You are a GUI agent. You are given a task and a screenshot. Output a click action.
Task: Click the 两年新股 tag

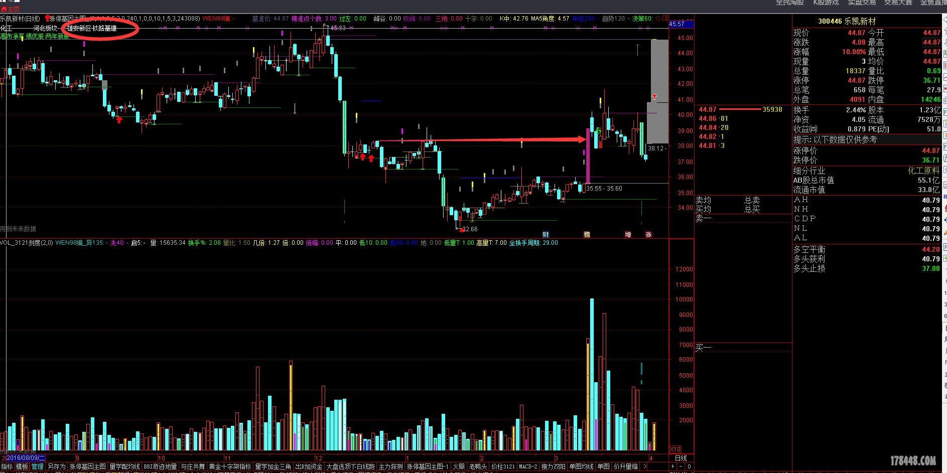tap(57, 37)
